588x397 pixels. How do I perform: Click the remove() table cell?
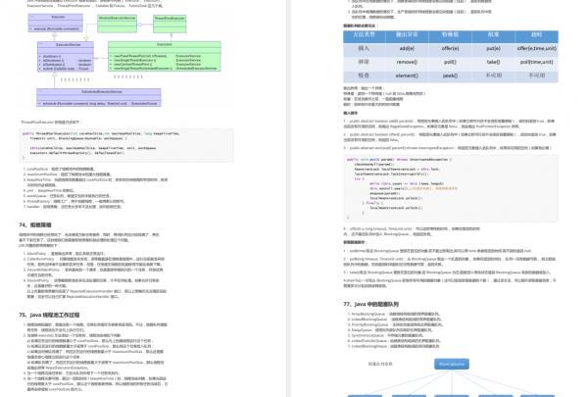tap(407, 63)
